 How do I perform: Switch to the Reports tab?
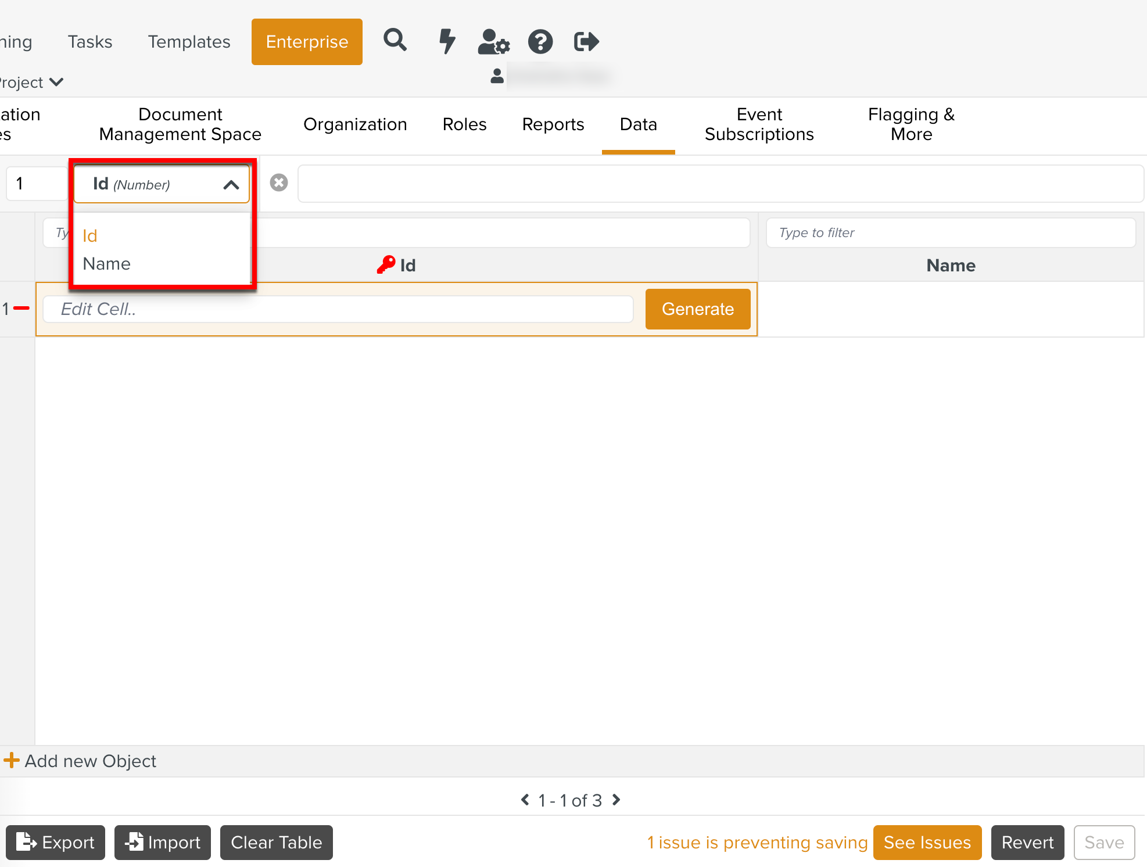coord(553,124)
